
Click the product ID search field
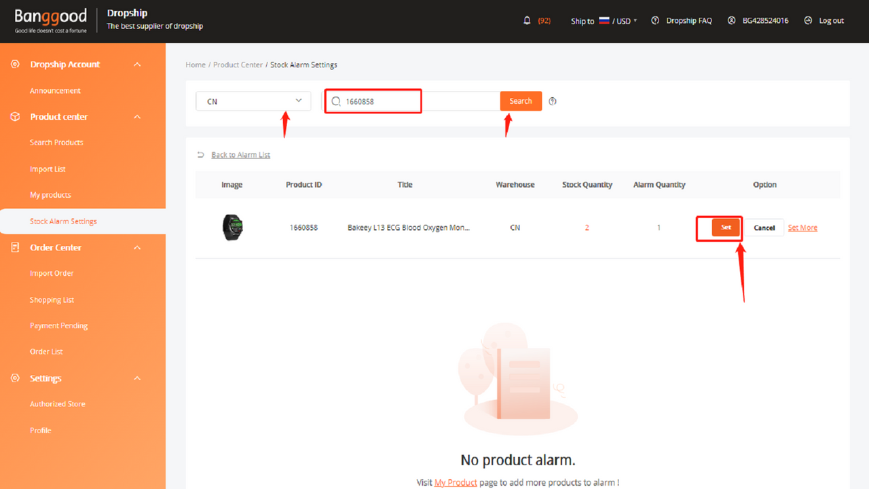pyautogui.click(x=411, y=101)
